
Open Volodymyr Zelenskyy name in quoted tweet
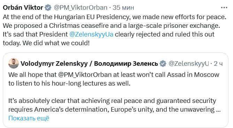point(54,64)
